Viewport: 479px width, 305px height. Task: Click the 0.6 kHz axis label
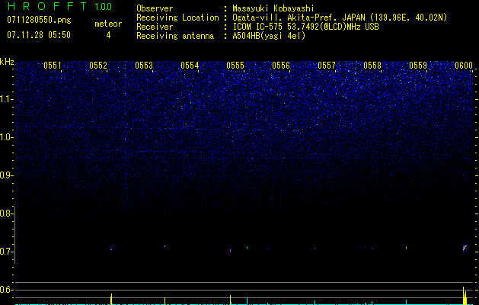coord(6,290)
